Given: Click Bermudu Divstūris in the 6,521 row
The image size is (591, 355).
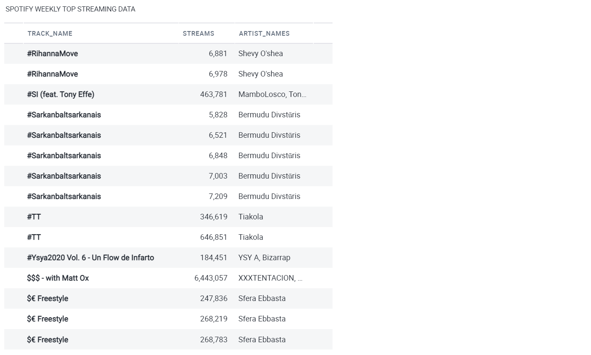Looking at the screenshot, I should 269,135.
